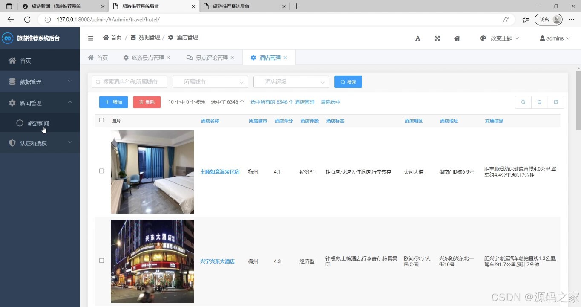Refresh the hotel list with the refresh icon
The width and height of the screenshot is (581, 307).
[x=539, y=102]
